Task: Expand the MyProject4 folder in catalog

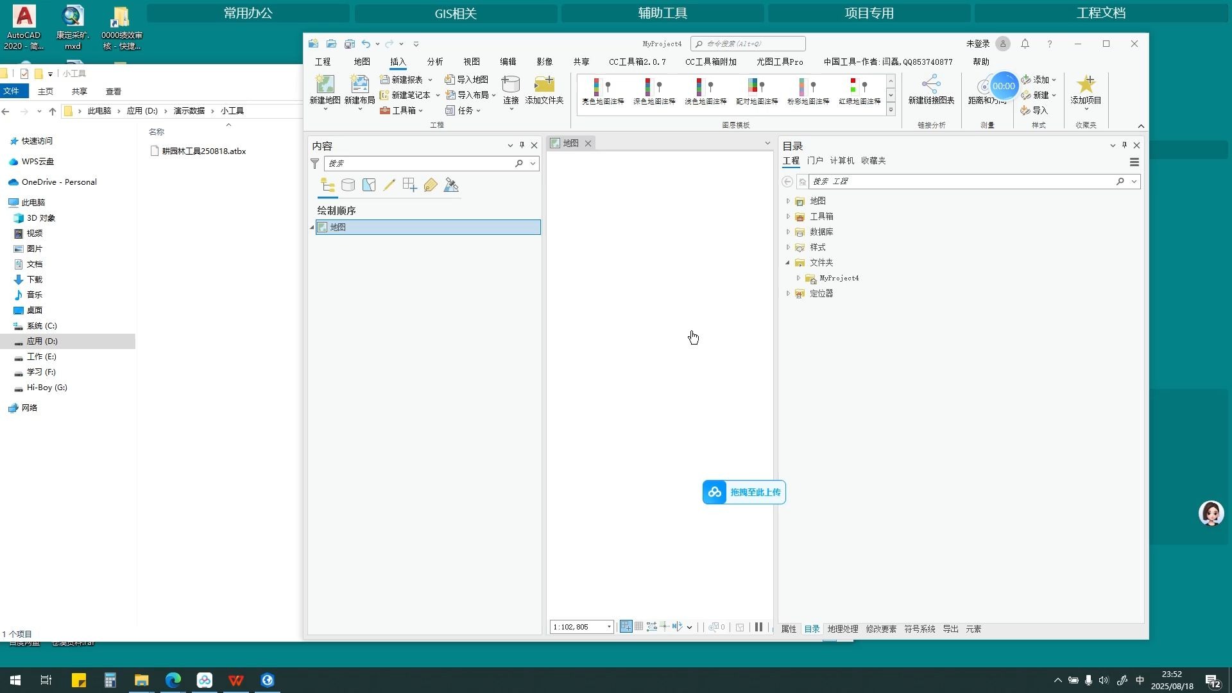Action: point(798,278)
